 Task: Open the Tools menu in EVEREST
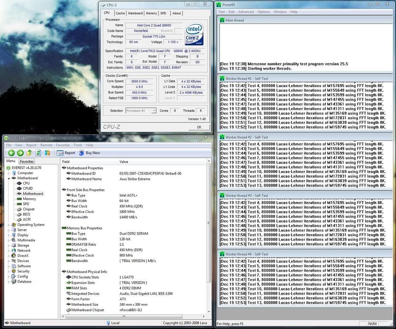pyautogui.click(x=78, y=145)
